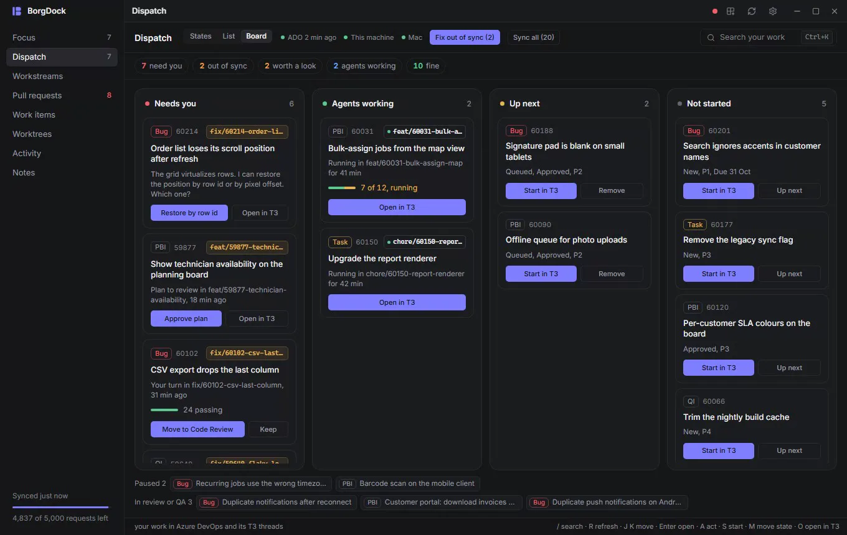Viewport: 847px width, 535px height.
Task: Start "Trim the nightly build cache" in T3
Action: 719,450
